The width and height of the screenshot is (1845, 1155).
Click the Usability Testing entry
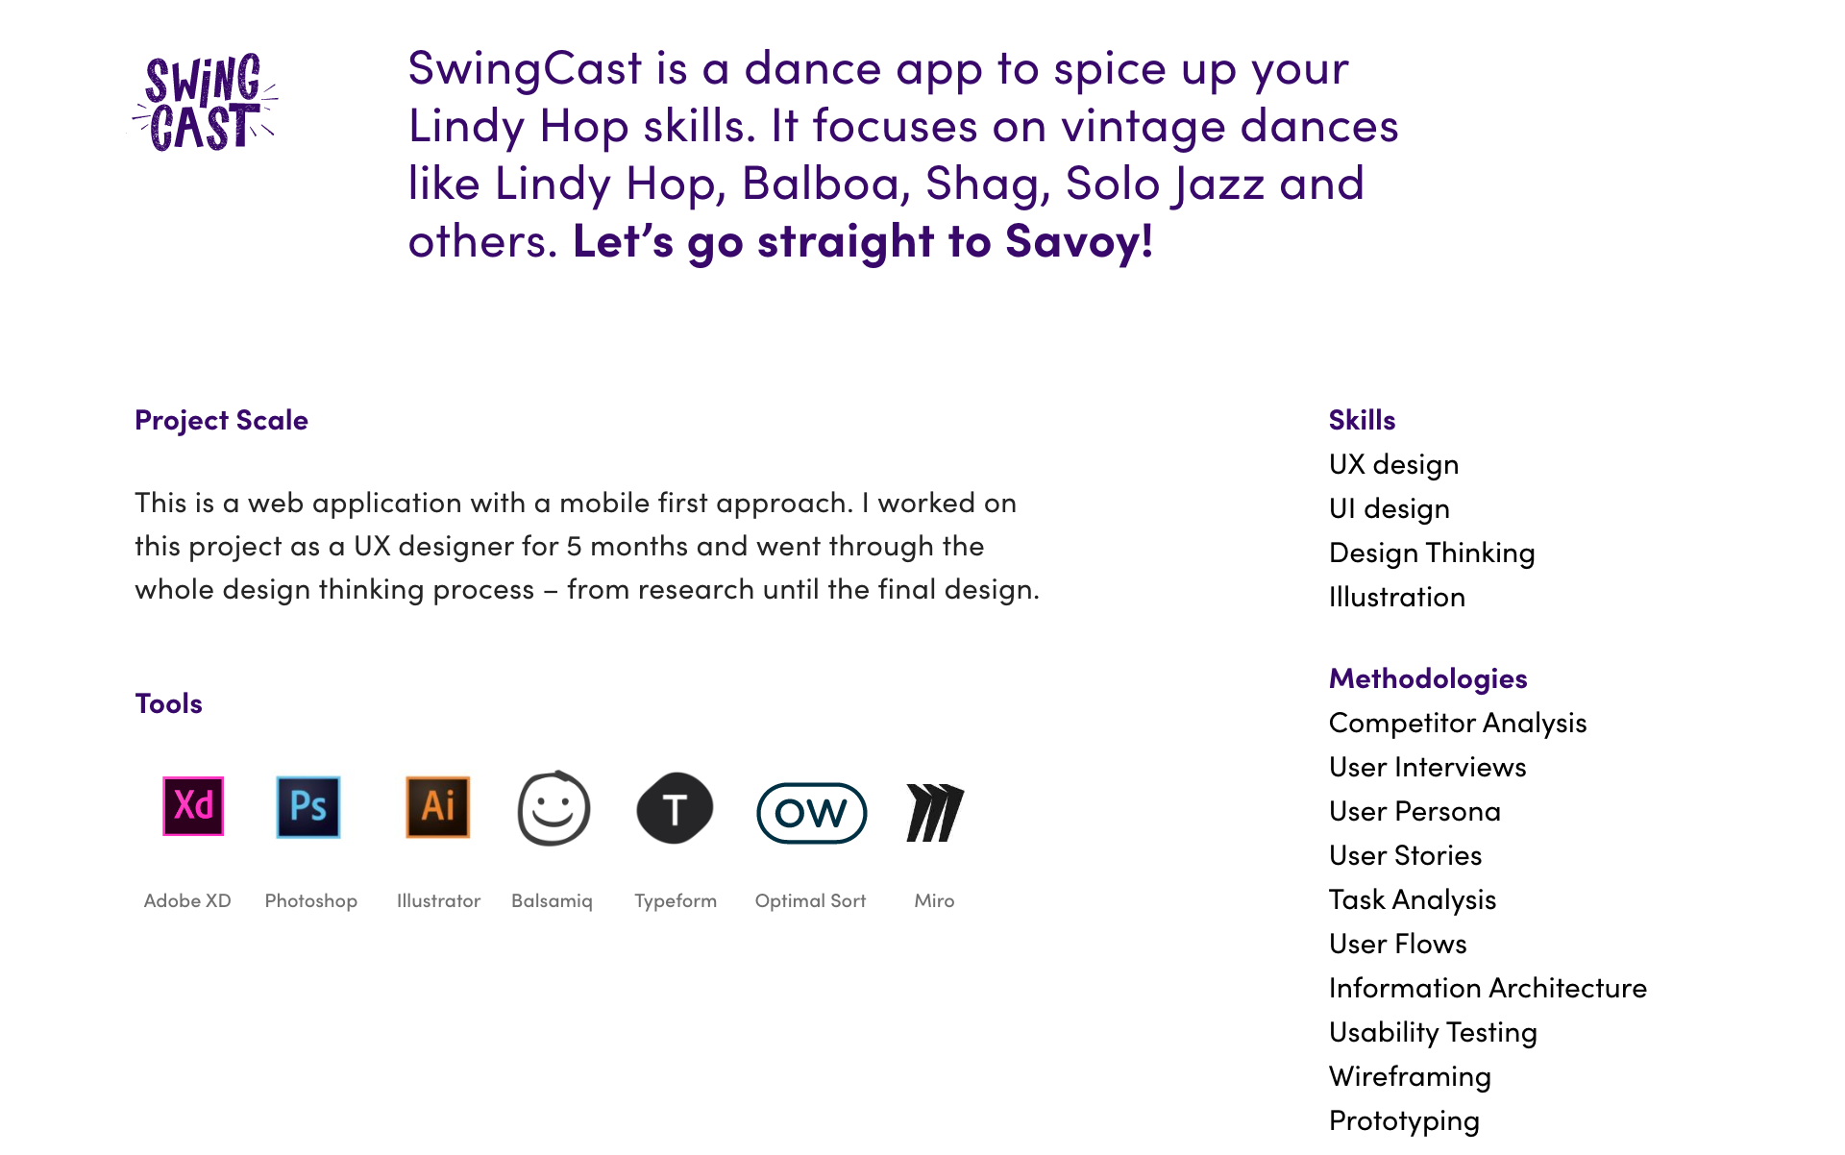(1433, 1032)
